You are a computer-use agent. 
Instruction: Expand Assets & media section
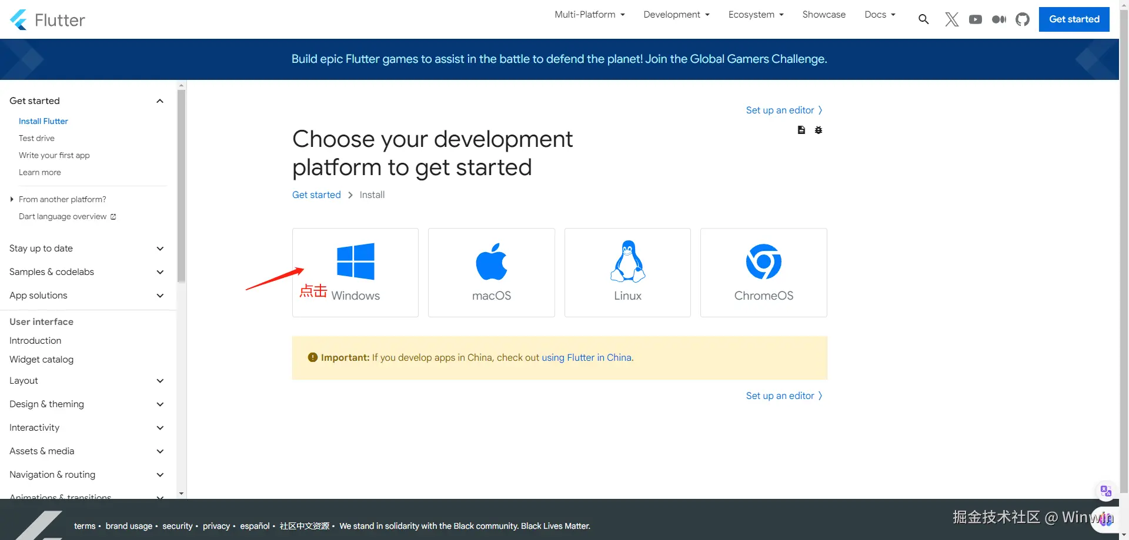tap(86, 451)
